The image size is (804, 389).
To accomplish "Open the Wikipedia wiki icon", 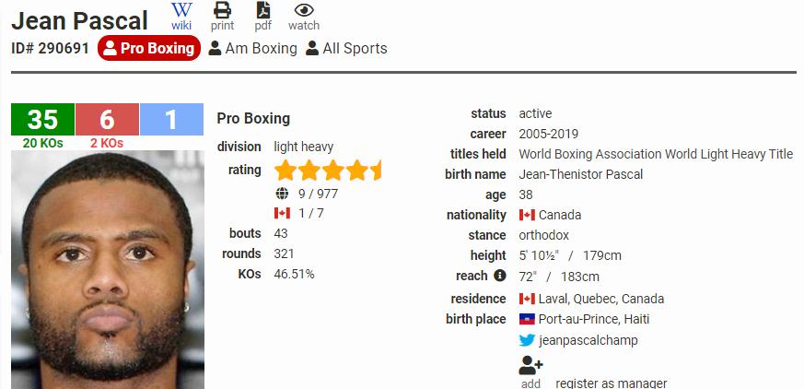I will tap(181, 10).
